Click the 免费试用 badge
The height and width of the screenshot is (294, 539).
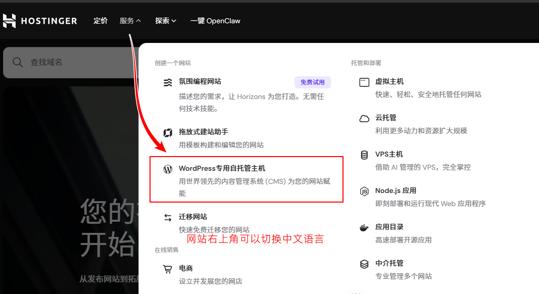(313, 82)
